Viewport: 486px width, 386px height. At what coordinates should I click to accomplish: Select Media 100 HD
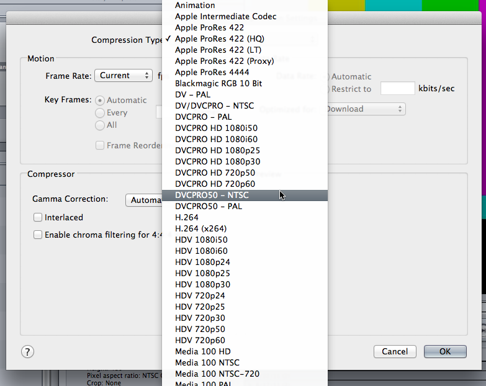[x=245, y=351]
